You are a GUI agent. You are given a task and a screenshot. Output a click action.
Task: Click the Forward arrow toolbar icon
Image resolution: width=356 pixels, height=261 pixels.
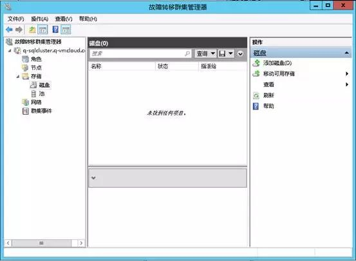pos(19,30)
